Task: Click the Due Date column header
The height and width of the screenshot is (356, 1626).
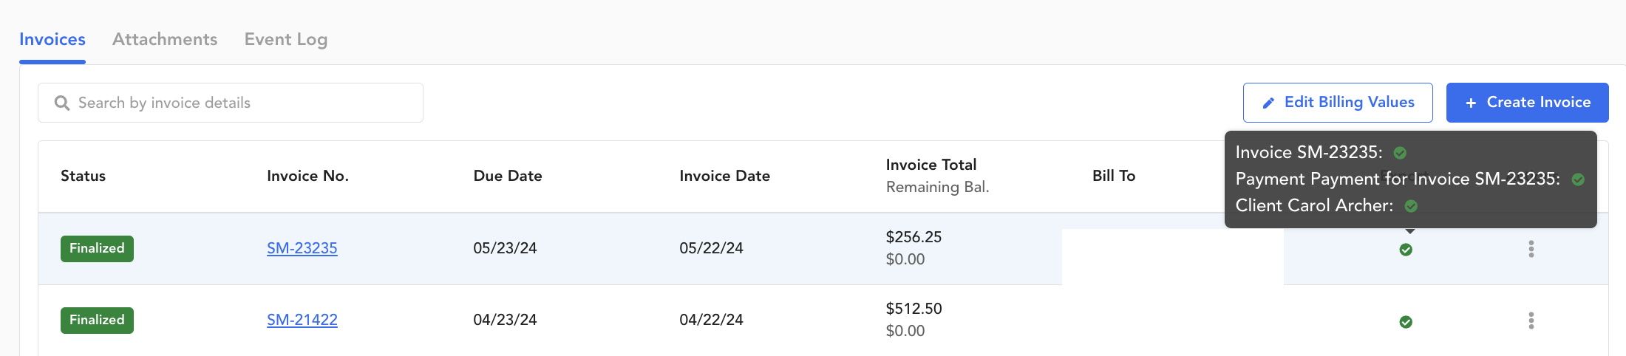Action: point(508,176)
